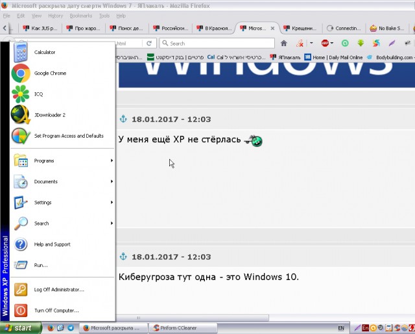This screenshot has height=334, width=415.
Task: Switch to the Firefox taskbar button
Action: click(x=113, y=328)
